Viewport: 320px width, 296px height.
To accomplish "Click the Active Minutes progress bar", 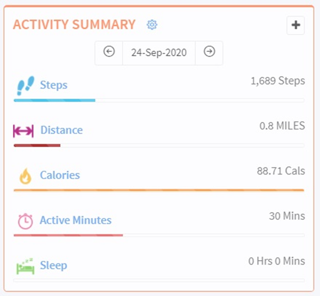I will 159,235.
